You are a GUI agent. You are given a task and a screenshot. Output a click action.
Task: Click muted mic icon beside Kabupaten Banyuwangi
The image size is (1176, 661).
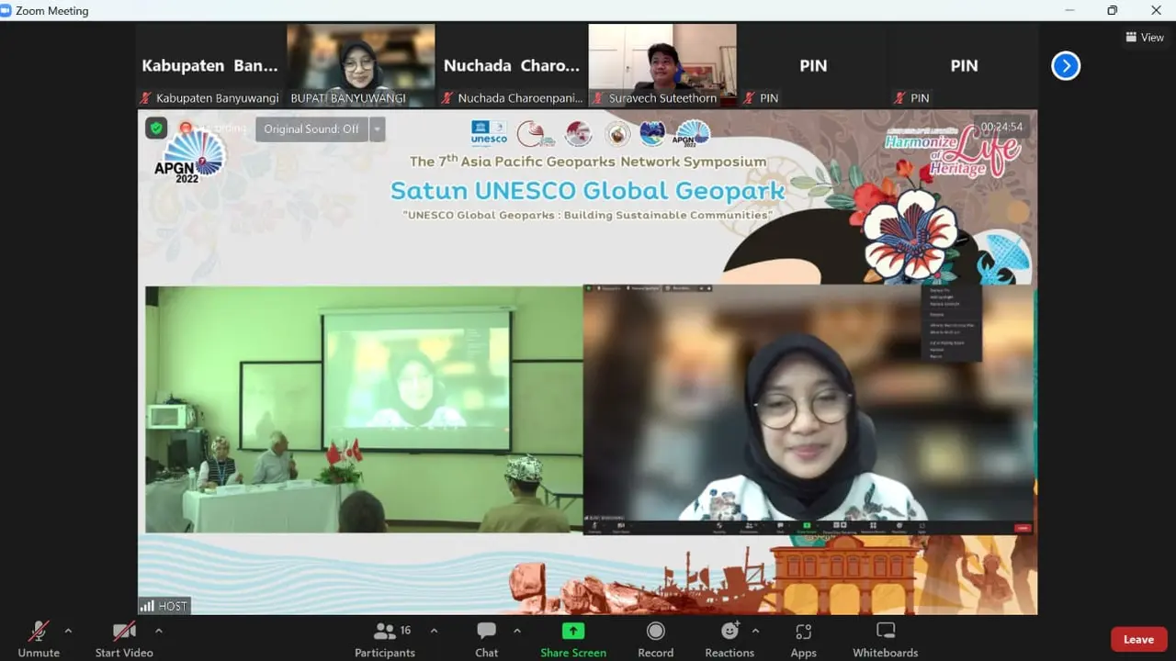point(145,98)
